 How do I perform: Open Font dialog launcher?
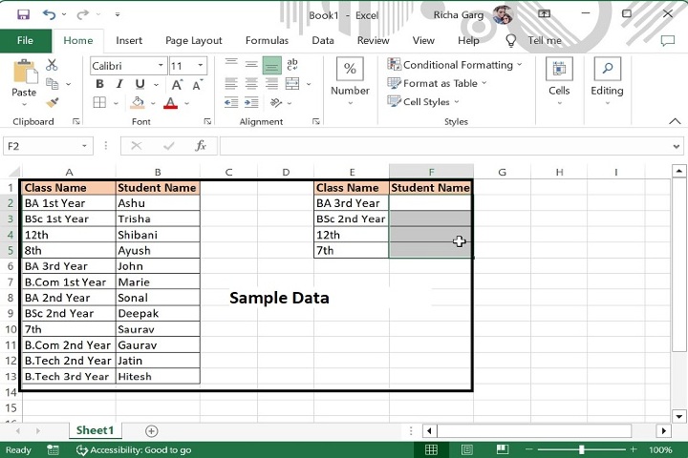[207, 121]
